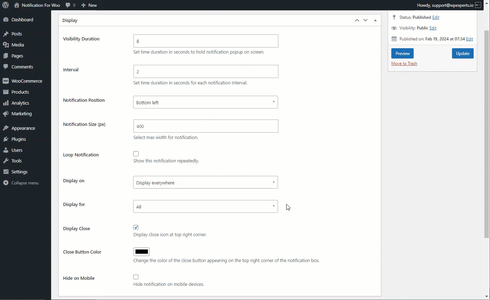Click the user avatar icon in admin bar
Viewport: 490px width, 300px height.
pos(478,5)
